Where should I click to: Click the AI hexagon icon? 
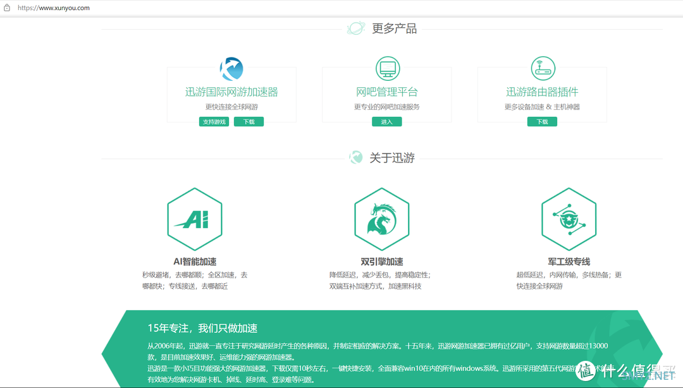(x=195, y=219)
